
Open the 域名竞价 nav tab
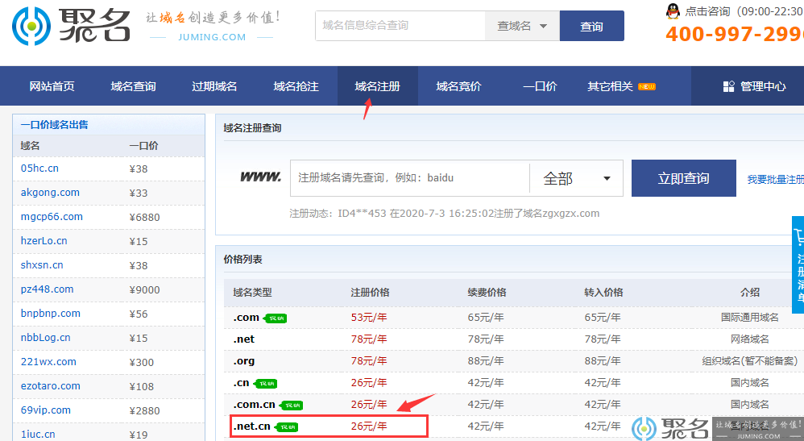click(459, 86)
